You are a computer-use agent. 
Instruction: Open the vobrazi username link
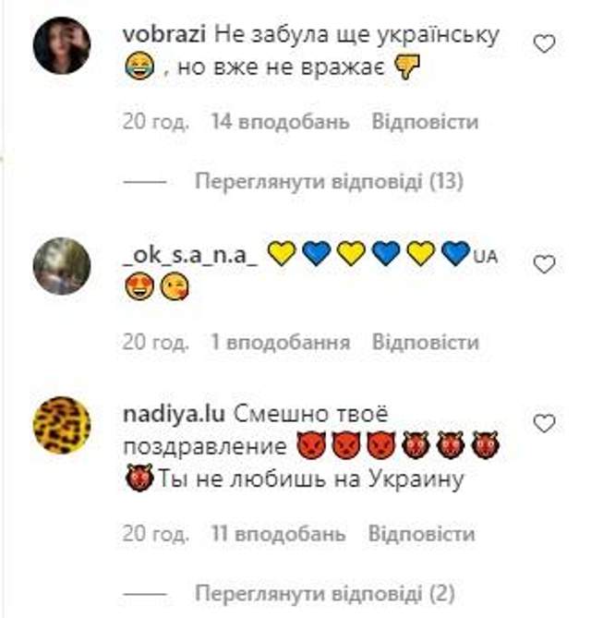coord(164,35)
